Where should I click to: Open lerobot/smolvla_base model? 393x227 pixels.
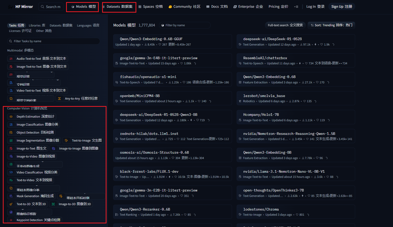coord(296,98)
